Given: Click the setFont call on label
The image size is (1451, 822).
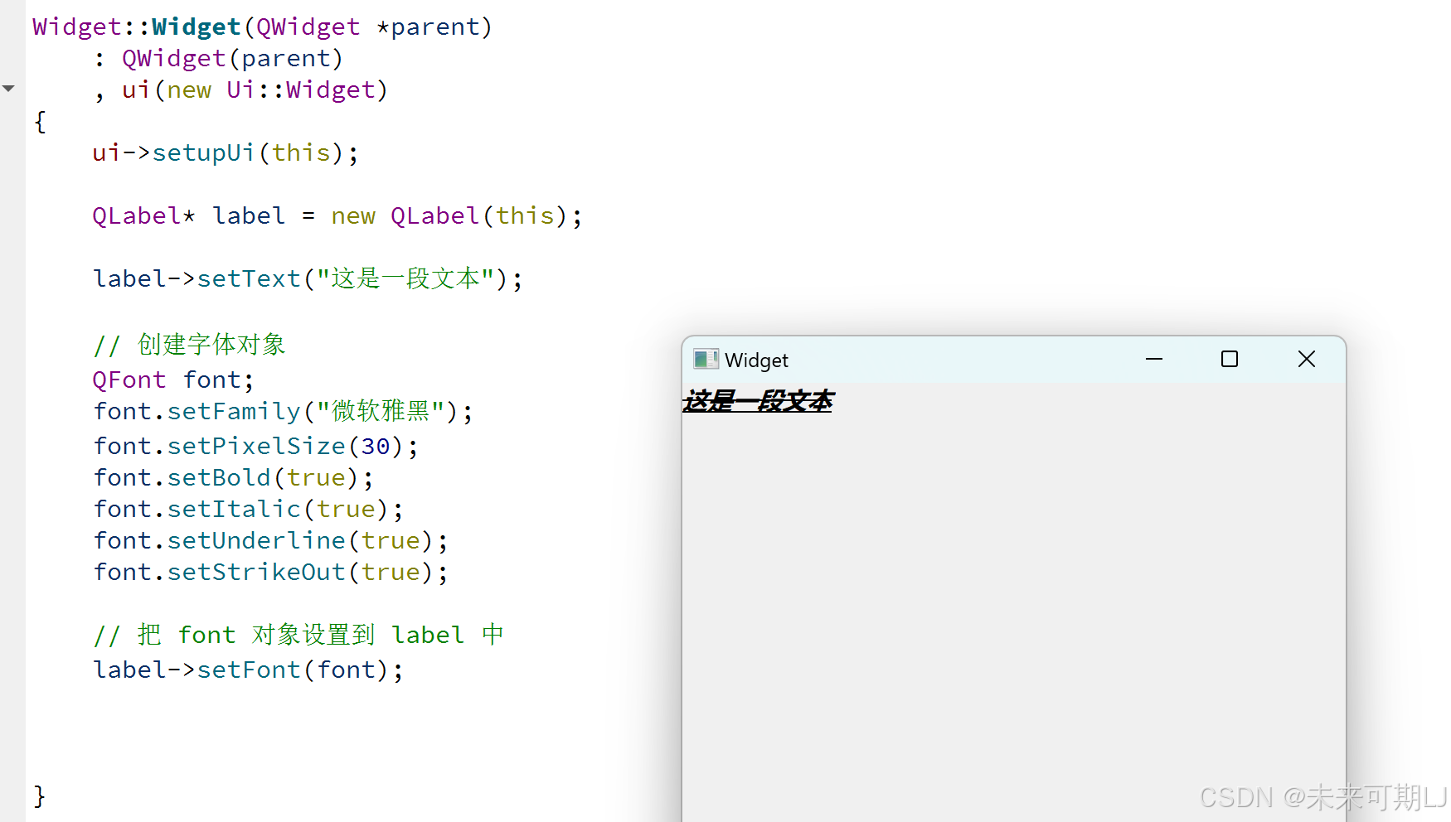Looking at the screenshot, I should click(x=249, y=670).
